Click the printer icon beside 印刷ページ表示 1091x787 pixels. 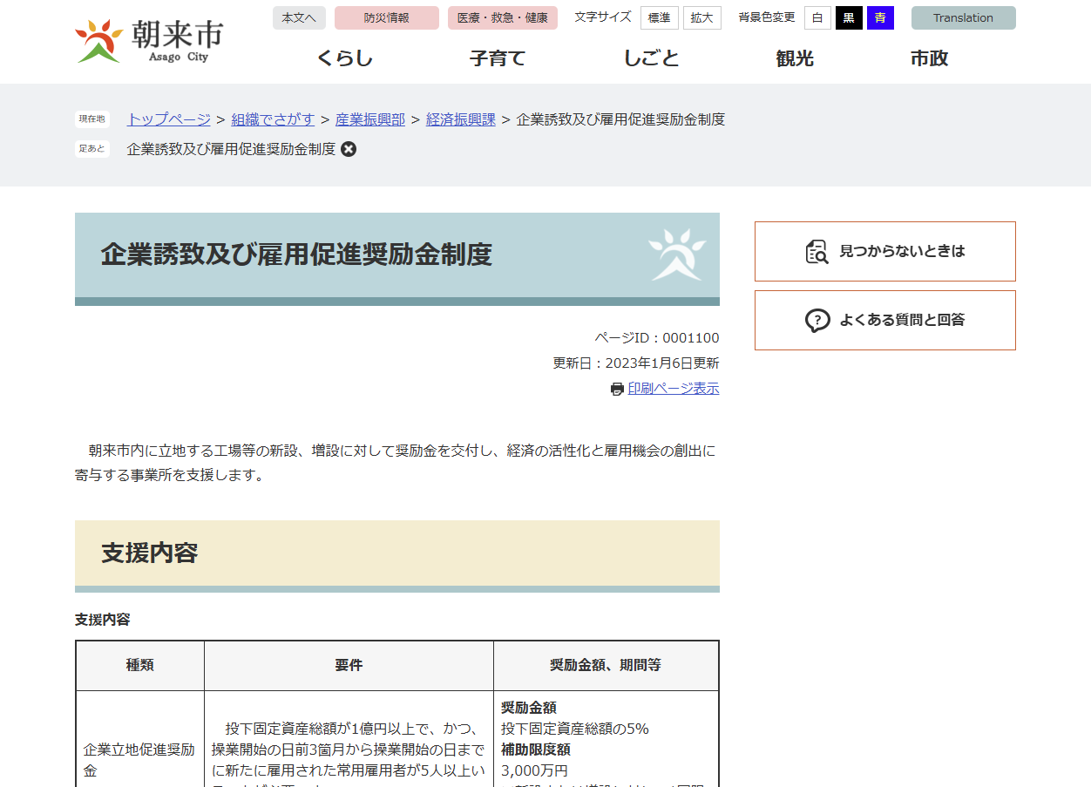coord(617,390)
